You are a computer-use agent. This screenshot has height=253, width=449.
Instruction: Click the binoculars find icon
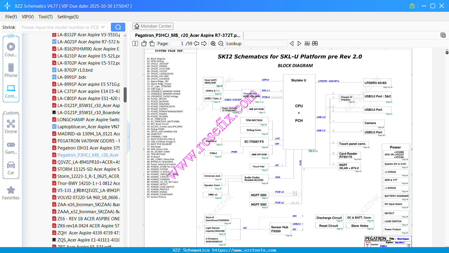coord(315,44)
